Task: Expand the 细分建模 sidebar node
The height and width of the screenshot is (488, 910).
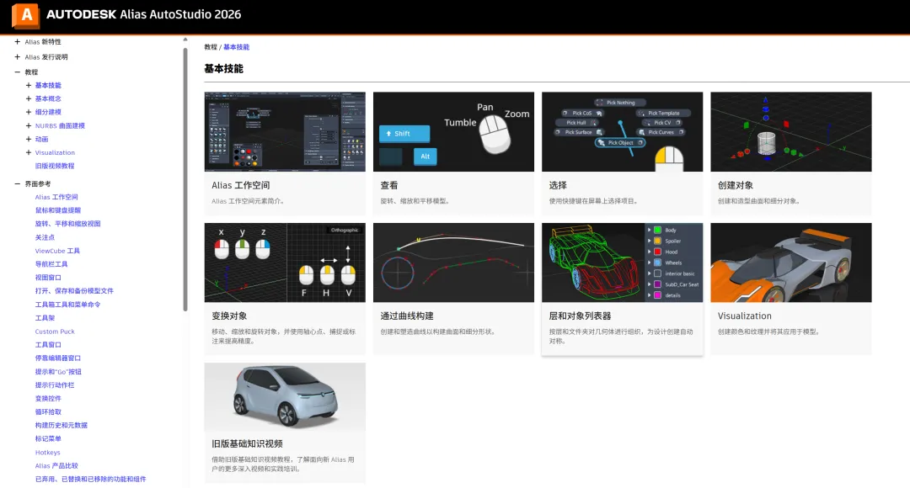Action: tap(29, 112)
